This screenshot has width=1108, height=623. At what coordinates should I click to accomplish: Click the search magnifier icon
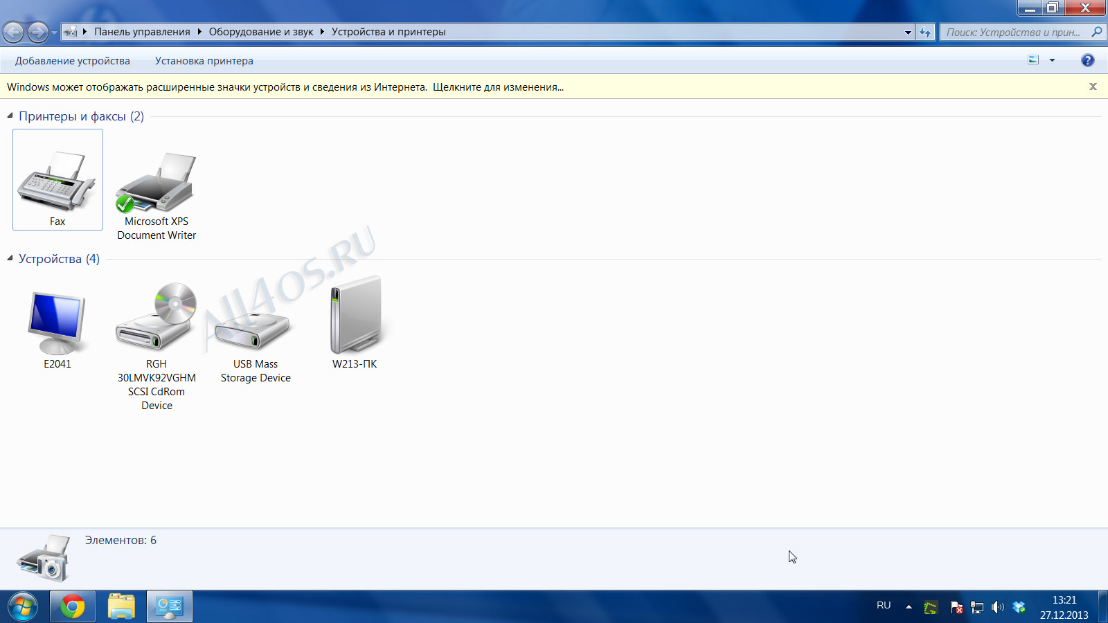[1096, 32]
